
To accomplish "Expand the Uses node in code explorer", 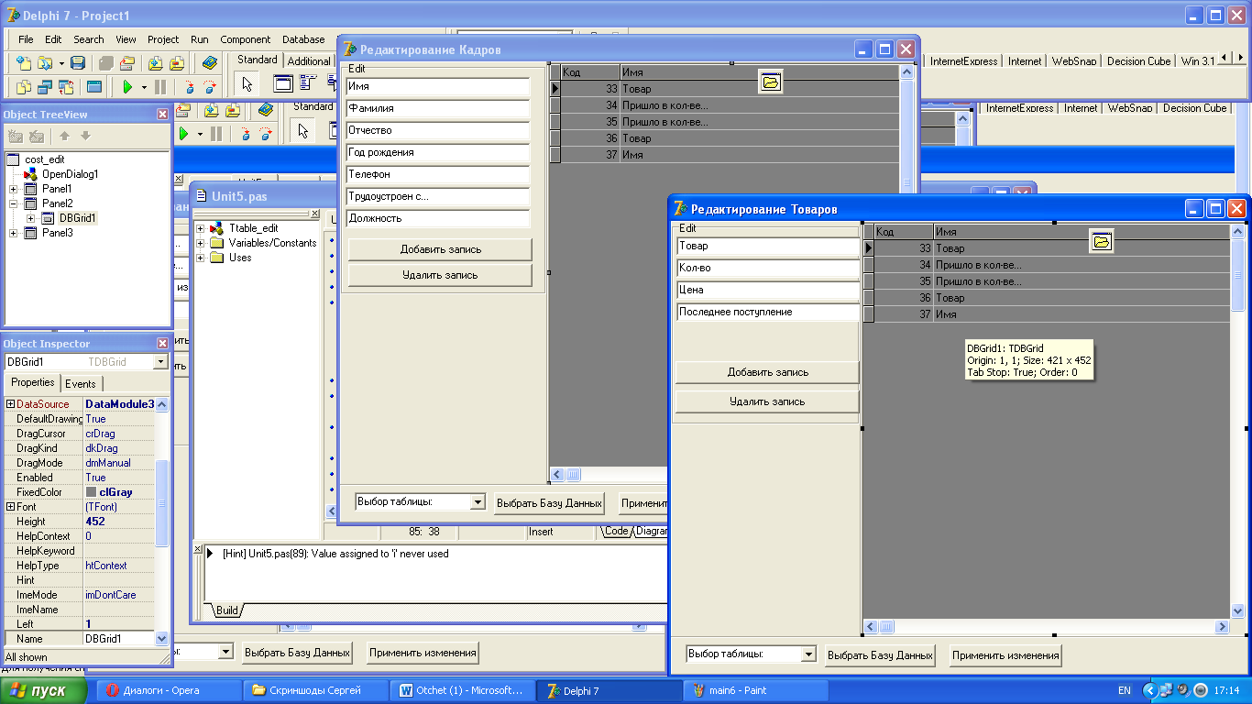I will [x=201, y=258].
